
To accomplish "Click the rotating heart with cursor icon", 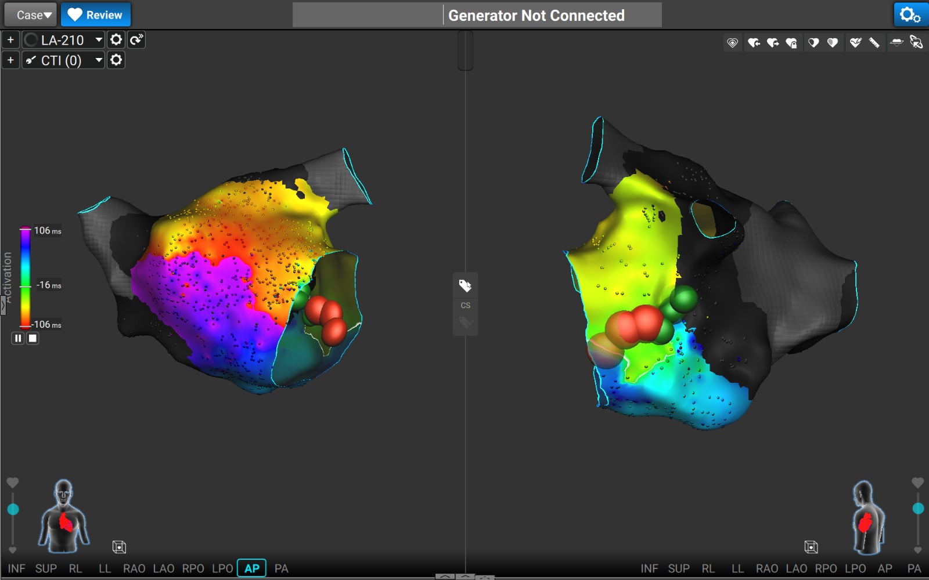I will coord(916,42).
